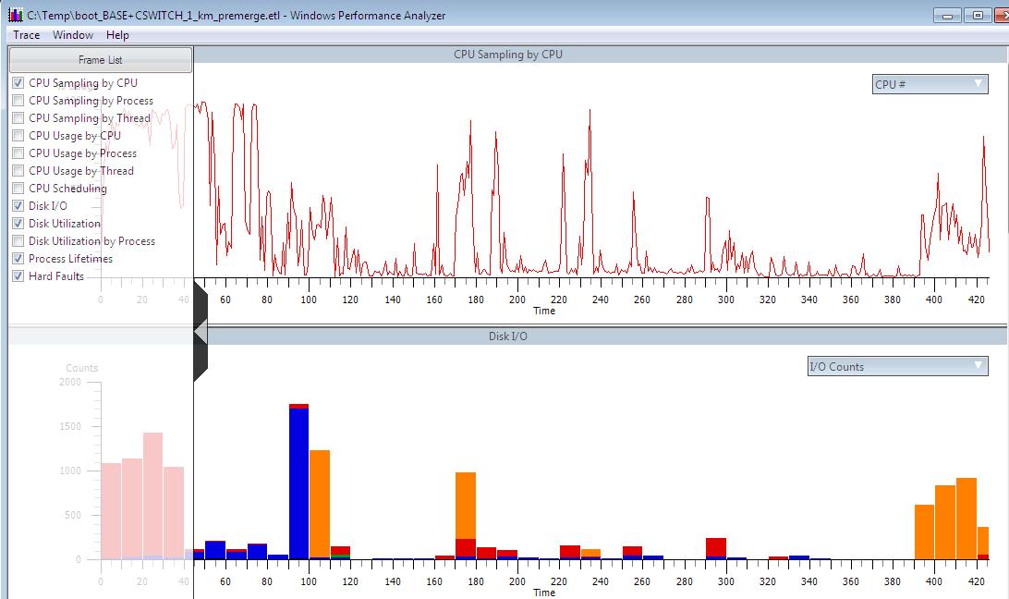Open the Window menu
This screenshot has height=599, width=1009.
pyautogui.click(x=72, y=35)
